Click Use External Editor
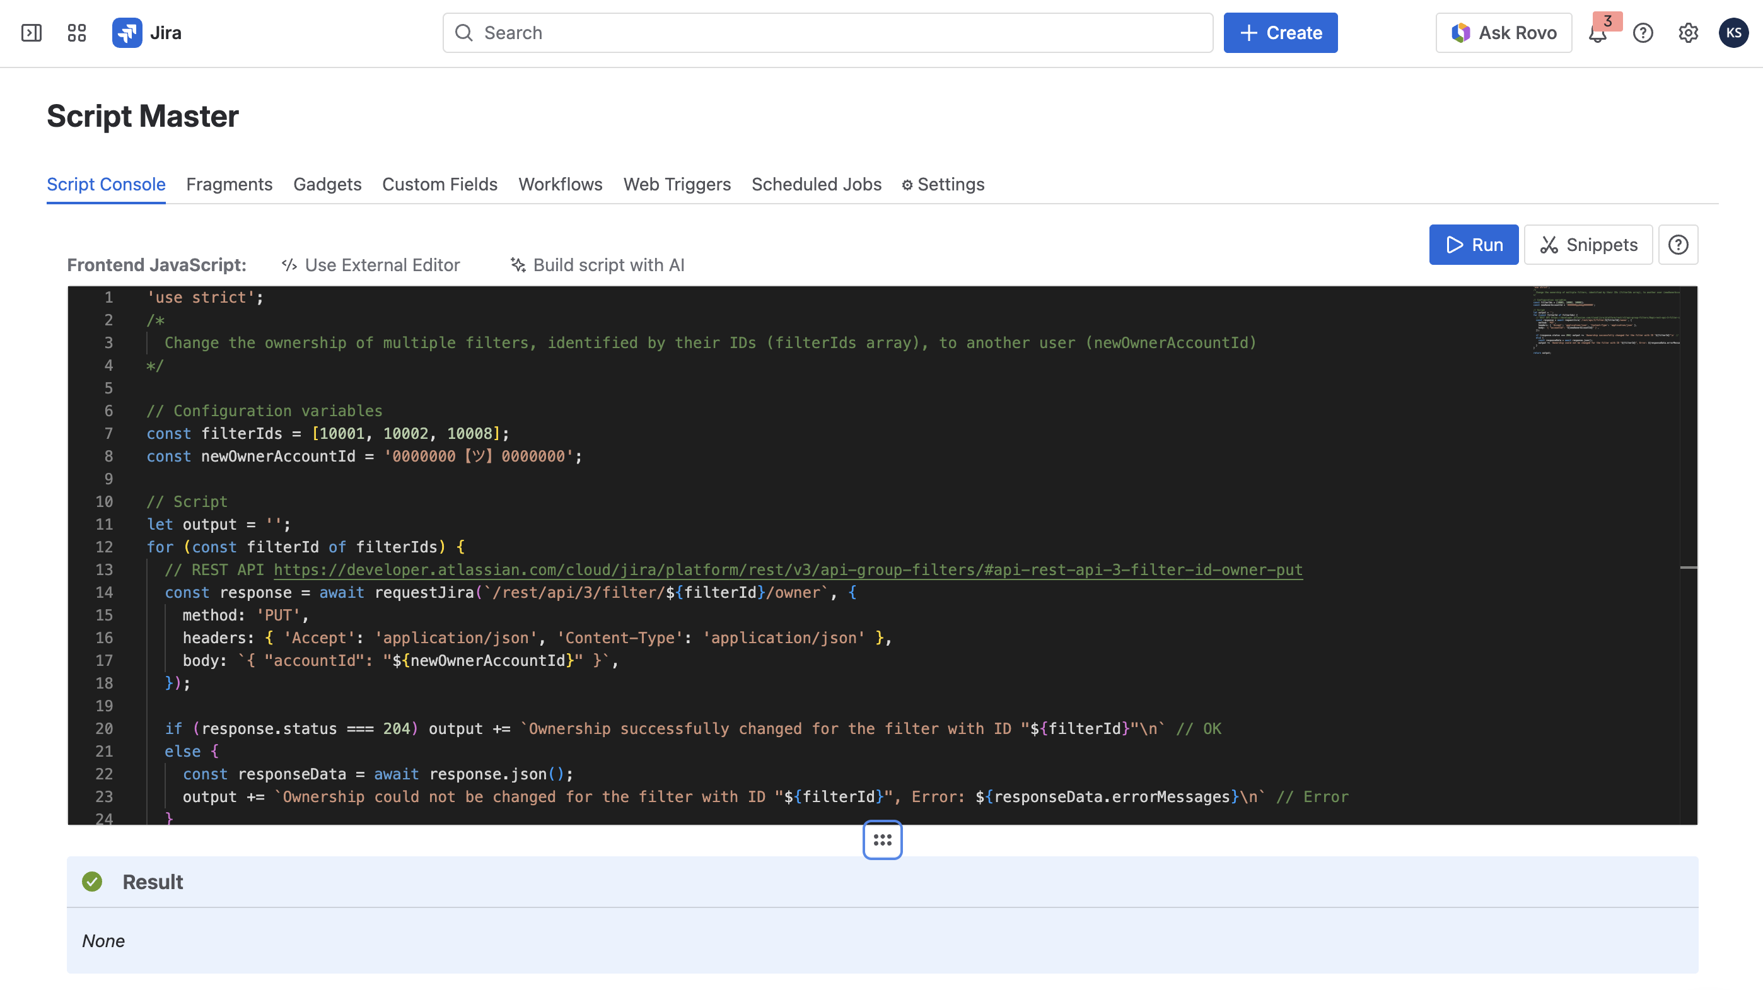Viewport: 1763px width, 990px height. [x=370, y=265]
